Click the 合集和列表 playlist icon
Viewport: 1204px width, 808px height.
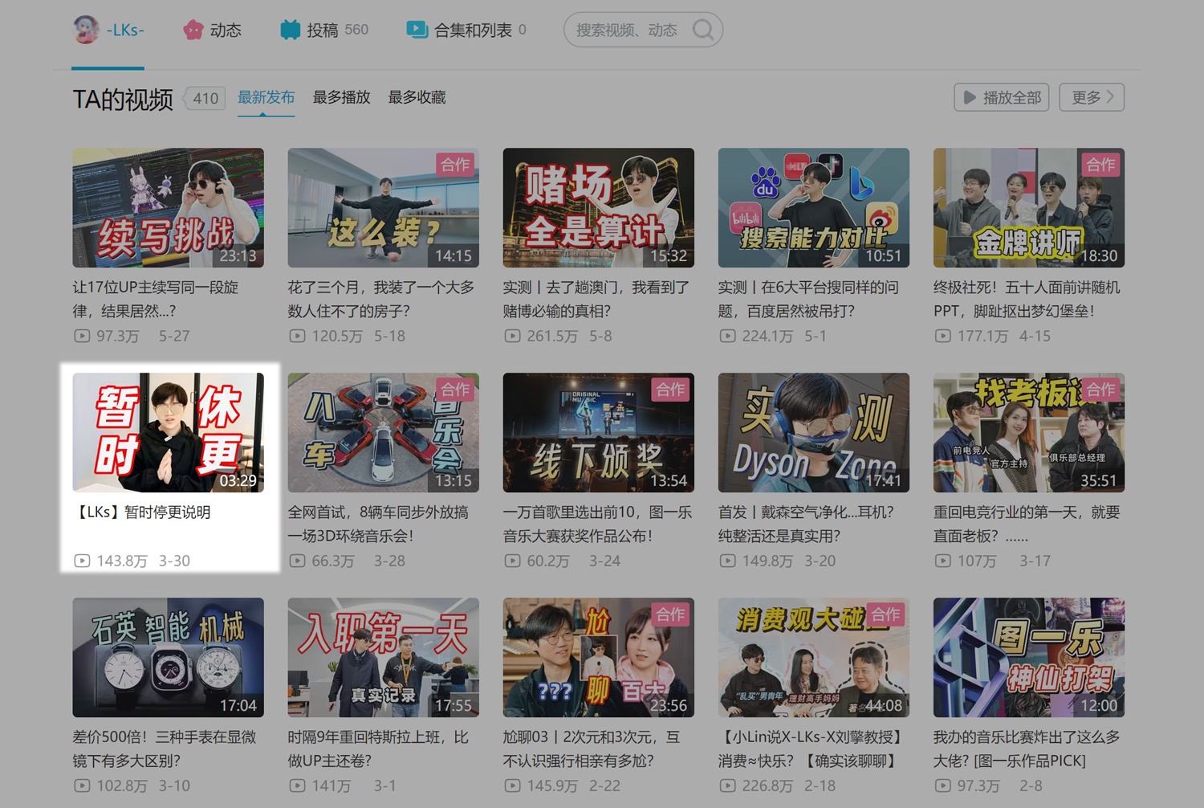pyautogui.click(x=417, y=30)
